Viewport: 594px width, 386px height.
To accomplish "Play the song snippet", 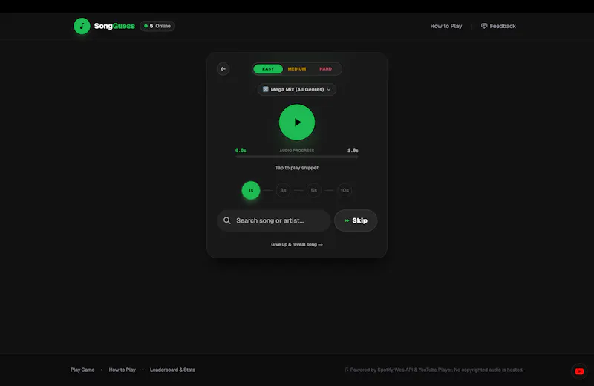I will tap(297, 122).
